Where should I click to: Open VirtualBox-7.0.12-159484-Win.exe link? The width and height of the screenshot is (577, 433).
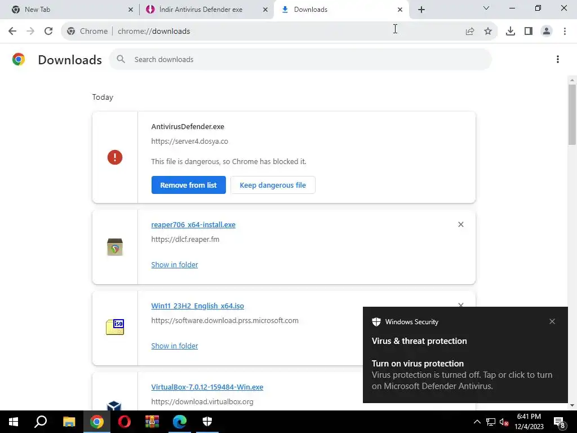pyautogui.click(x=207, y=387)
